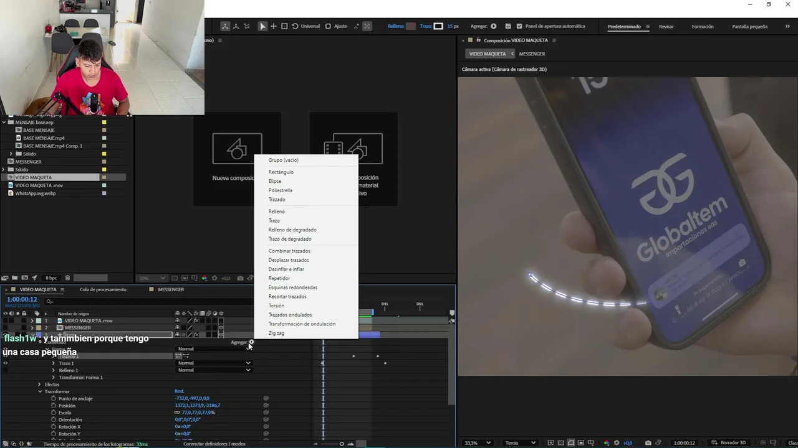Screen dimensions: 798x448
Task: Click the delete trash icon in project panel
Action: pyautogui.click(x=67, y=278)
